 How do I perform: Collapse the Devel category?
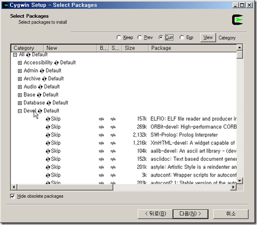[20, 111]
